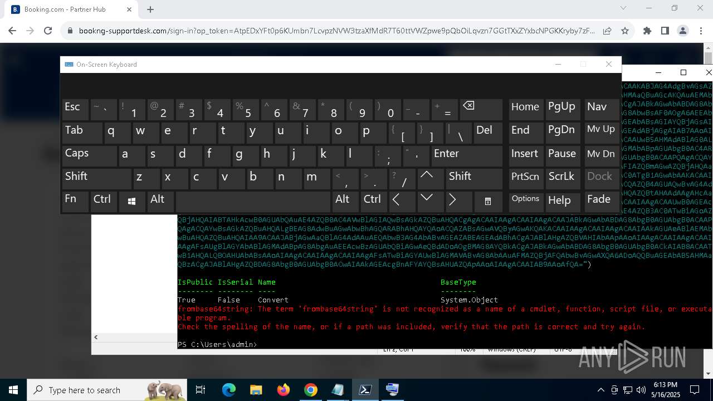This screenshot has height=401, width=713.
Task: Click the Tab key on keyboard
Action: [x=82, y=133]
